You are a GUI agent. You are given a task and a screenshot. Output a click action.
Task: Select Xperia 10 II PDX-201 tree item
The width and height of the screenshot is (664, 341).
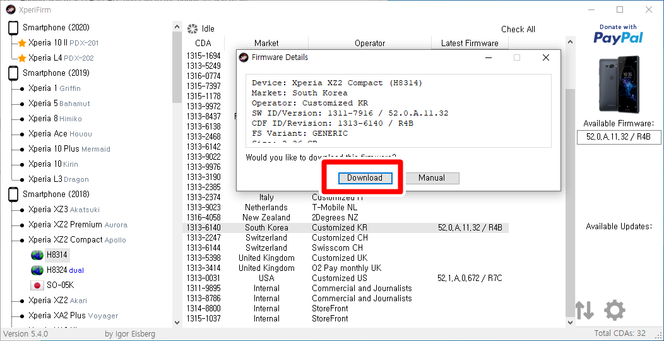(64, 43)
